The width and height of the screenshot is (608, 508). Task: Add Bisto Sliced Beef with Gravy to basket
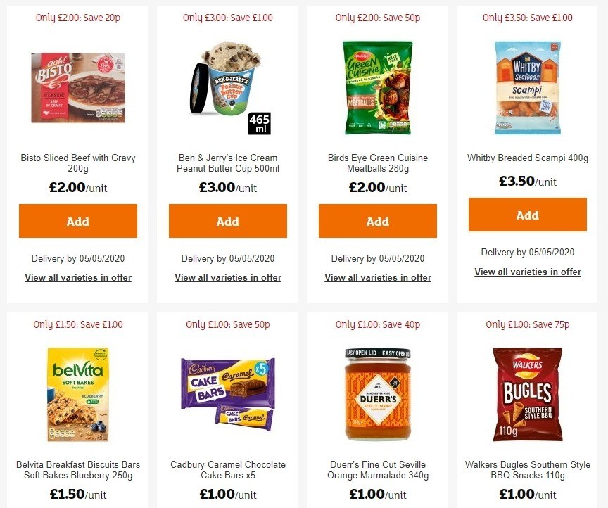tap(77, 220)
